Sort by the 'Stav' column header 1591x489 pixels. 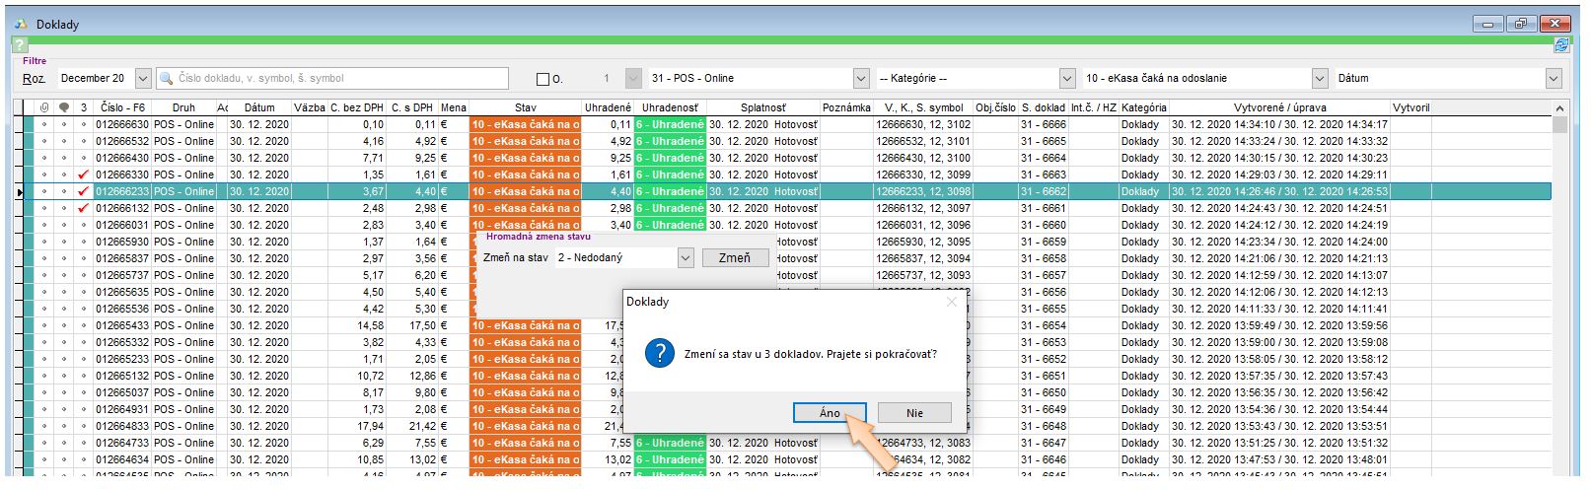click(525, 107)
